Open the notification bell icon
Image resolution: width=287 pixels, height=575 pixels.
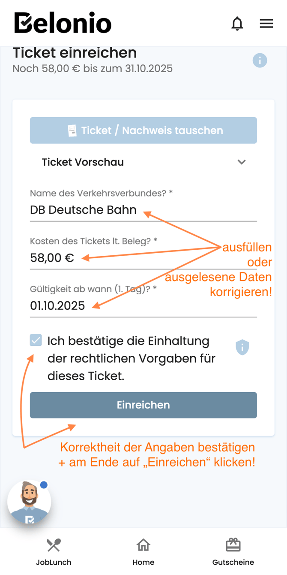pyautogui.click(x=237, y=23)
